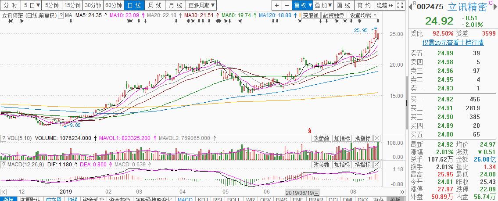The height and width of the screenshot is (201, 498).
Task: Click the red S marker on chart
Action: tap(310, 130)
